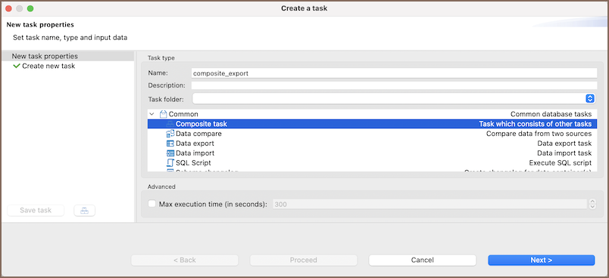Viewport: 609px width, 278px height.
Task: Select the Data export task row
Action: point(372,144)
